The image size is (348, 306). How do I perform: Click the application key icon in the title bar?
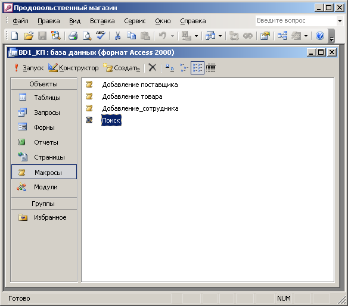pyautogui.click(x=8, y=8)
